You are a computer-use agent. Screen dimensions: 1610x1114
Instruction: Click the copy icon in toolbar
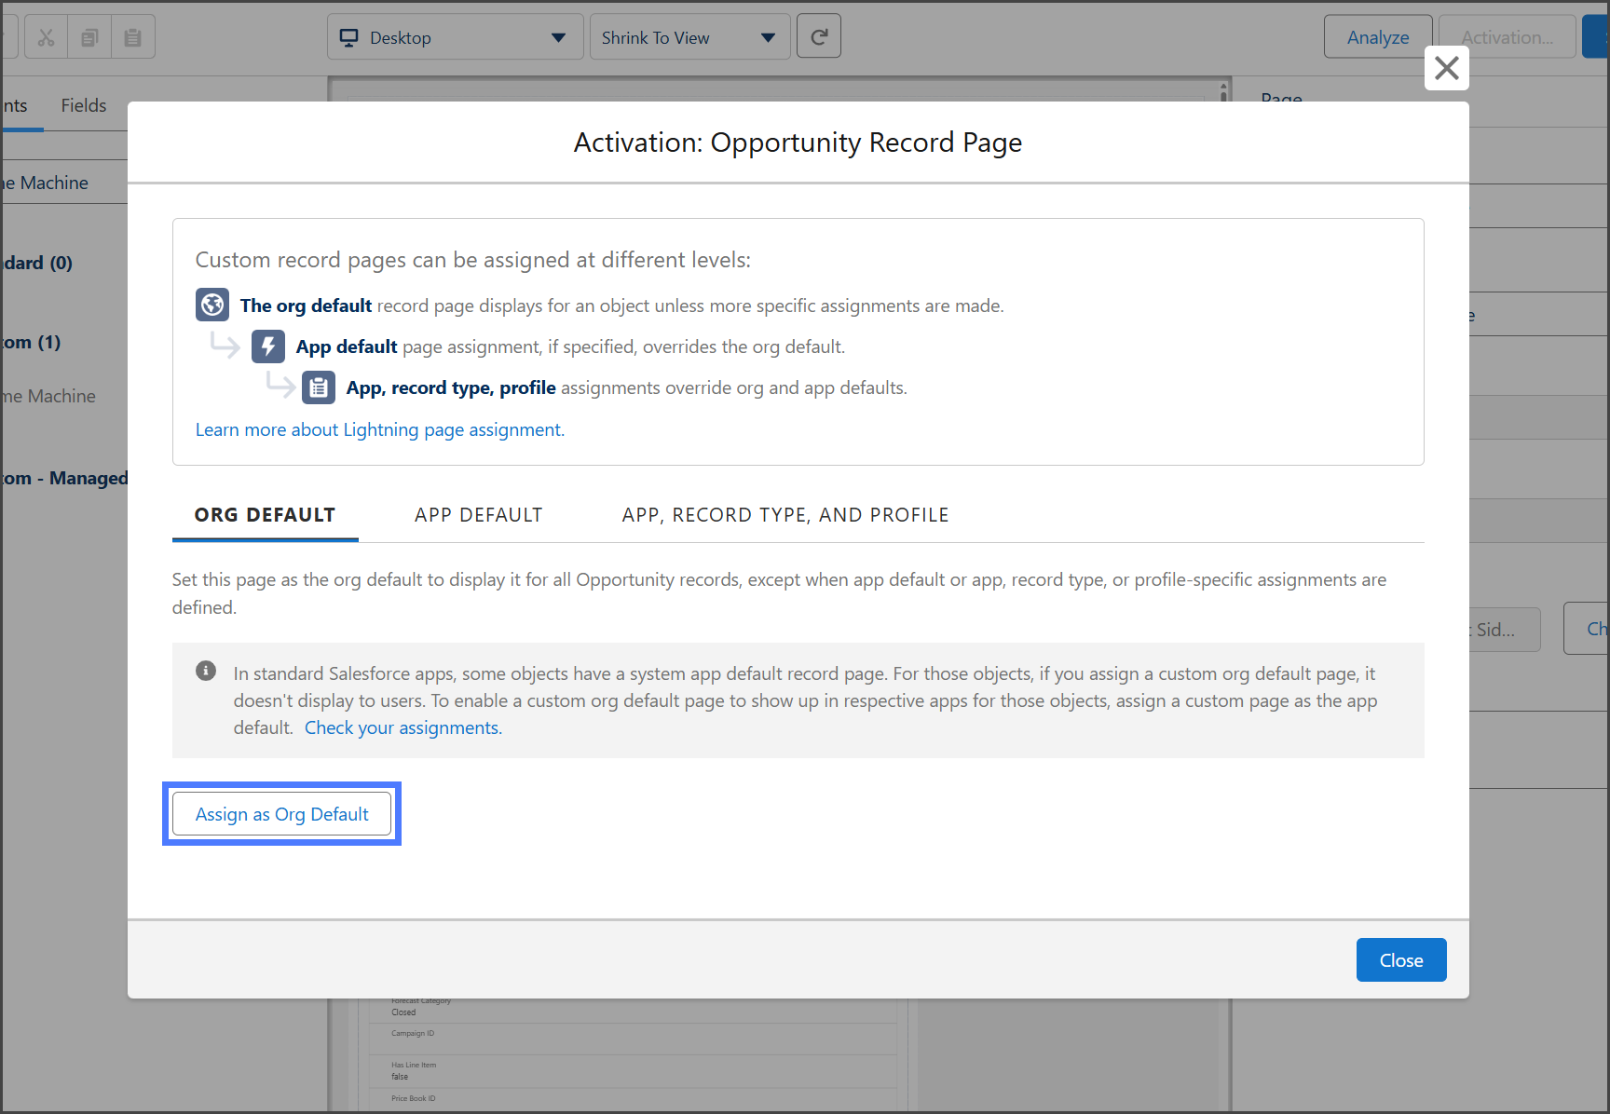(89, 37)
